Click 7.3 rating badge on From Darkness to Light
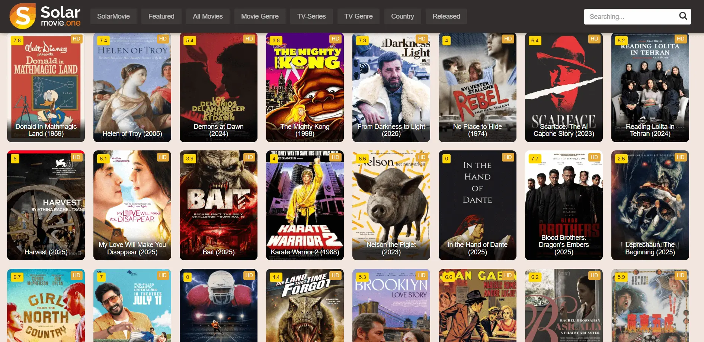This screenshot has height=342, width=704. (362, 40)
